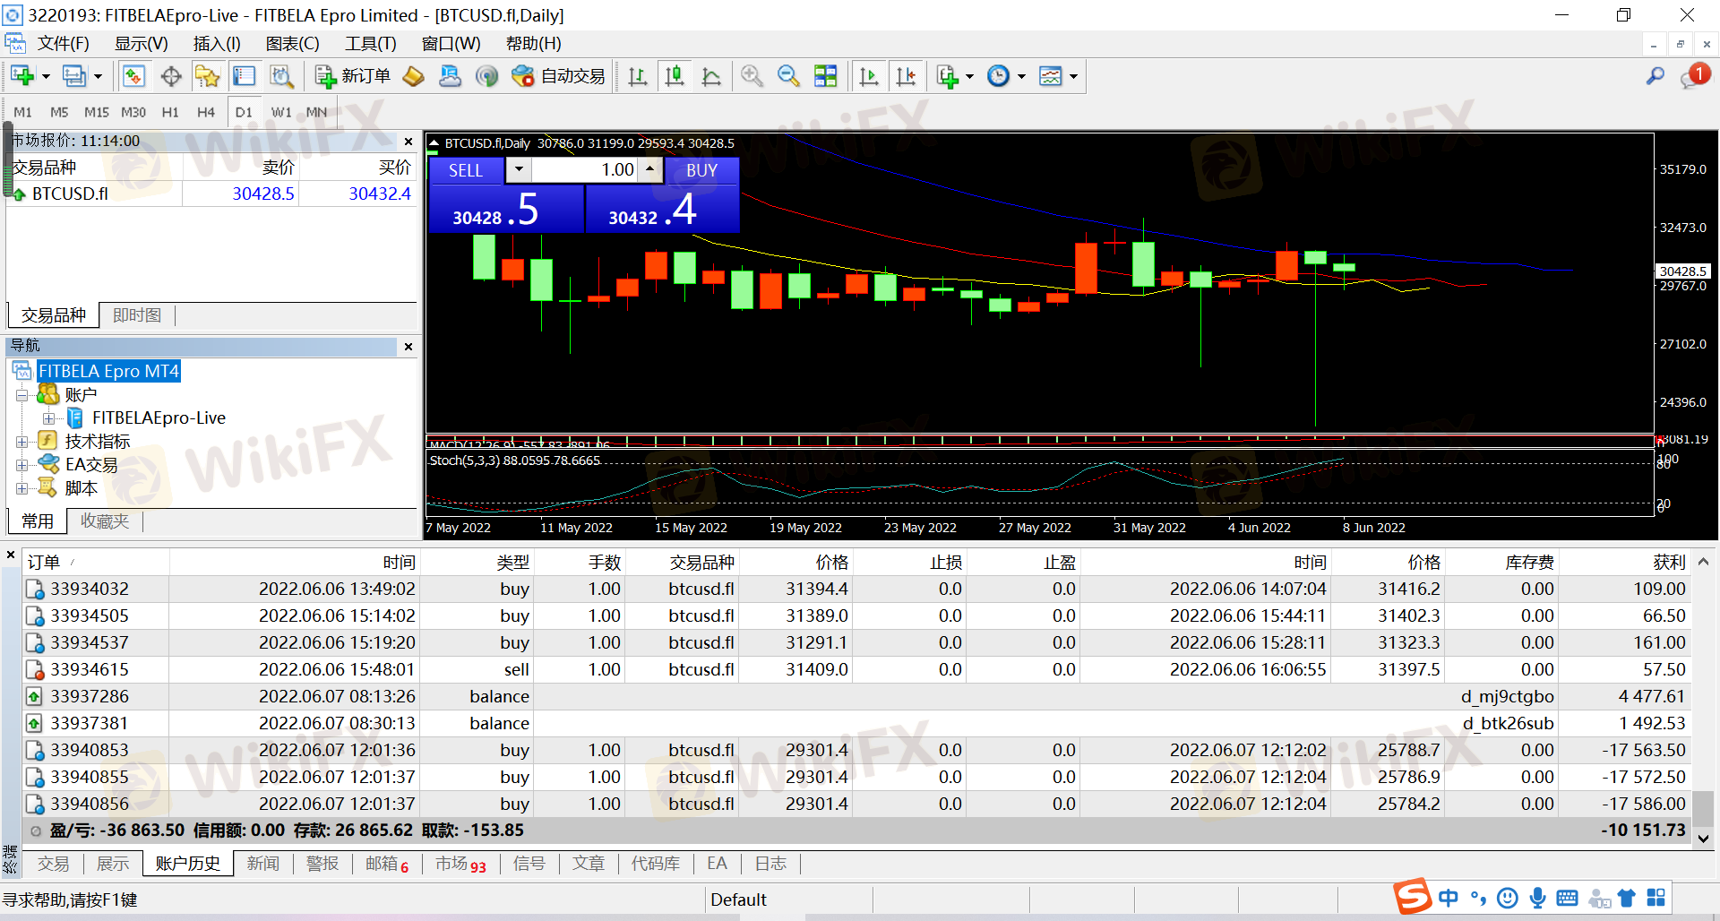Expand the 技术指标 tree node

22,442
